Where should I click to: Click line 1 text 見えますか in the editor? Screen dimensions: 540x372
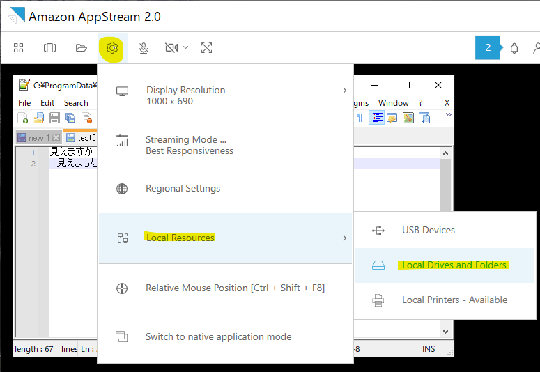(x=71, y=151)
